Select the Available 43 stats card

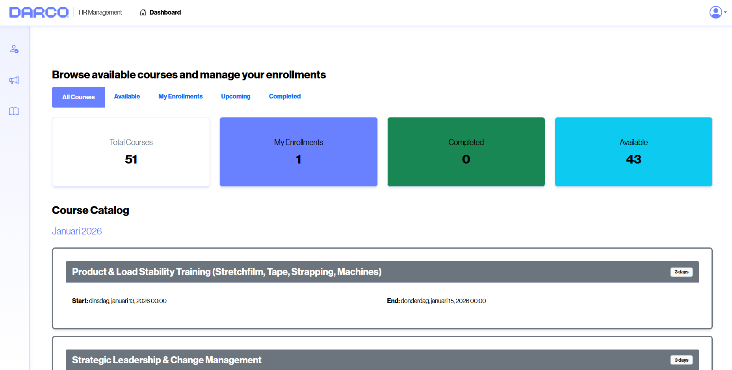[x=633, y=152]
